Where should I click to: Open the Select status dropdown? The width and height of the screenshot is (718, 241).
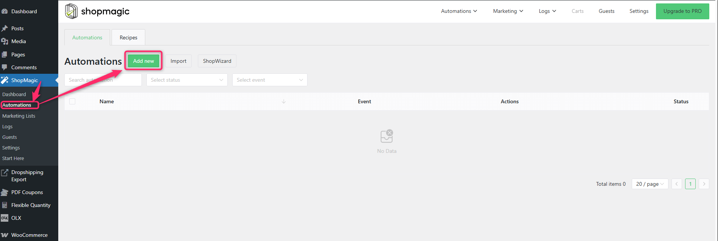(187, 80)
